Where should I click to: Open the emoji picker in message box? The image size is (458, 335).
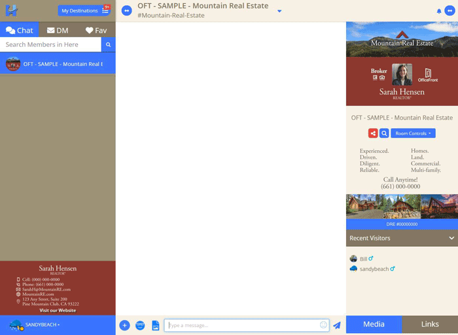click(x=323, y=325)
